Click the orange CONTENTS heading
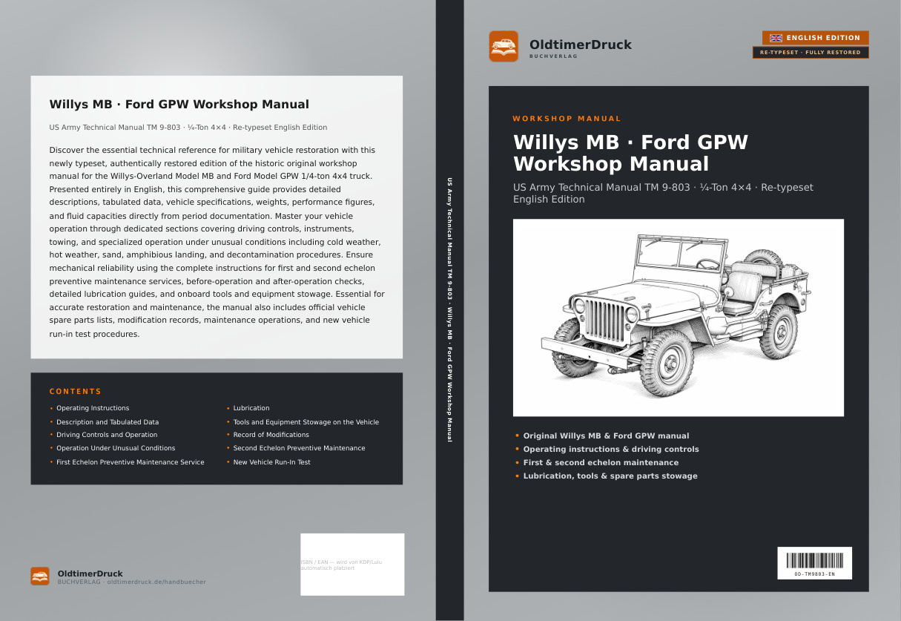The image size is (901, 621). point(75,392)
